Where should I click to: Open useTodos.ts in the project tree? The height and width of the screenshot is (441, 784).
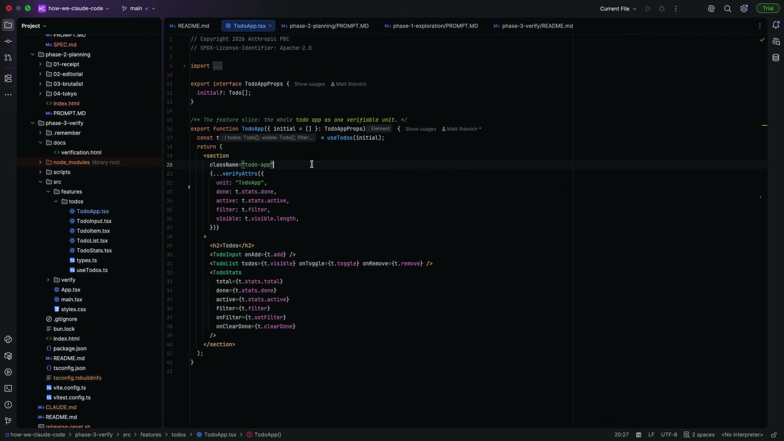92,270
